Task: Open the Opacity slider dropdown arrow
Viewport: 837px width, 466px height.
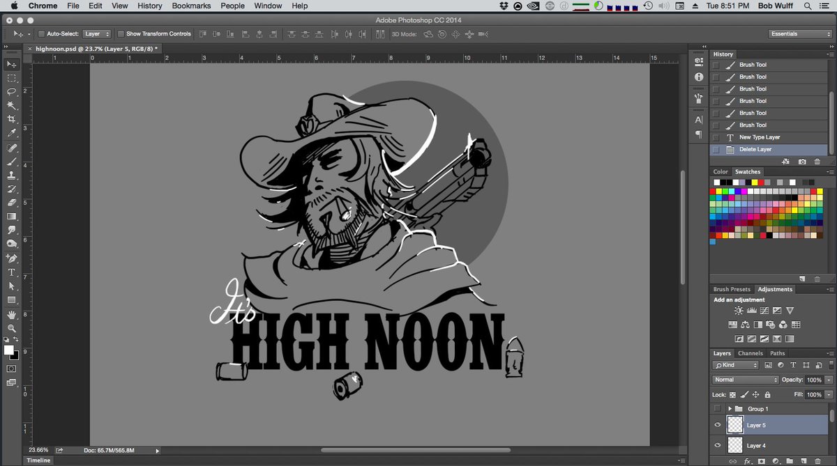Action: pos(829,380)
